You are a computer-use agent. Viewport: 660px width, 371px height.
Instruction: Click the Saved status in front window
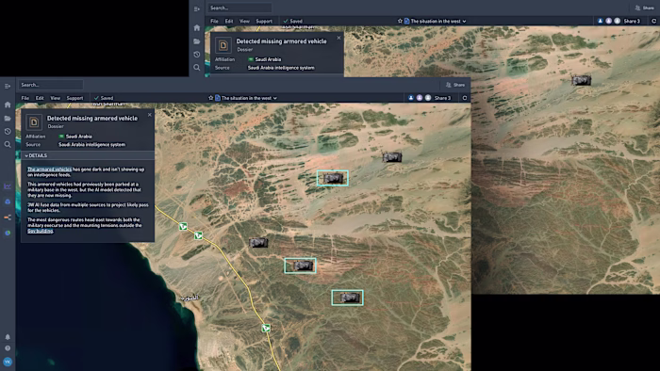point(104,98)
